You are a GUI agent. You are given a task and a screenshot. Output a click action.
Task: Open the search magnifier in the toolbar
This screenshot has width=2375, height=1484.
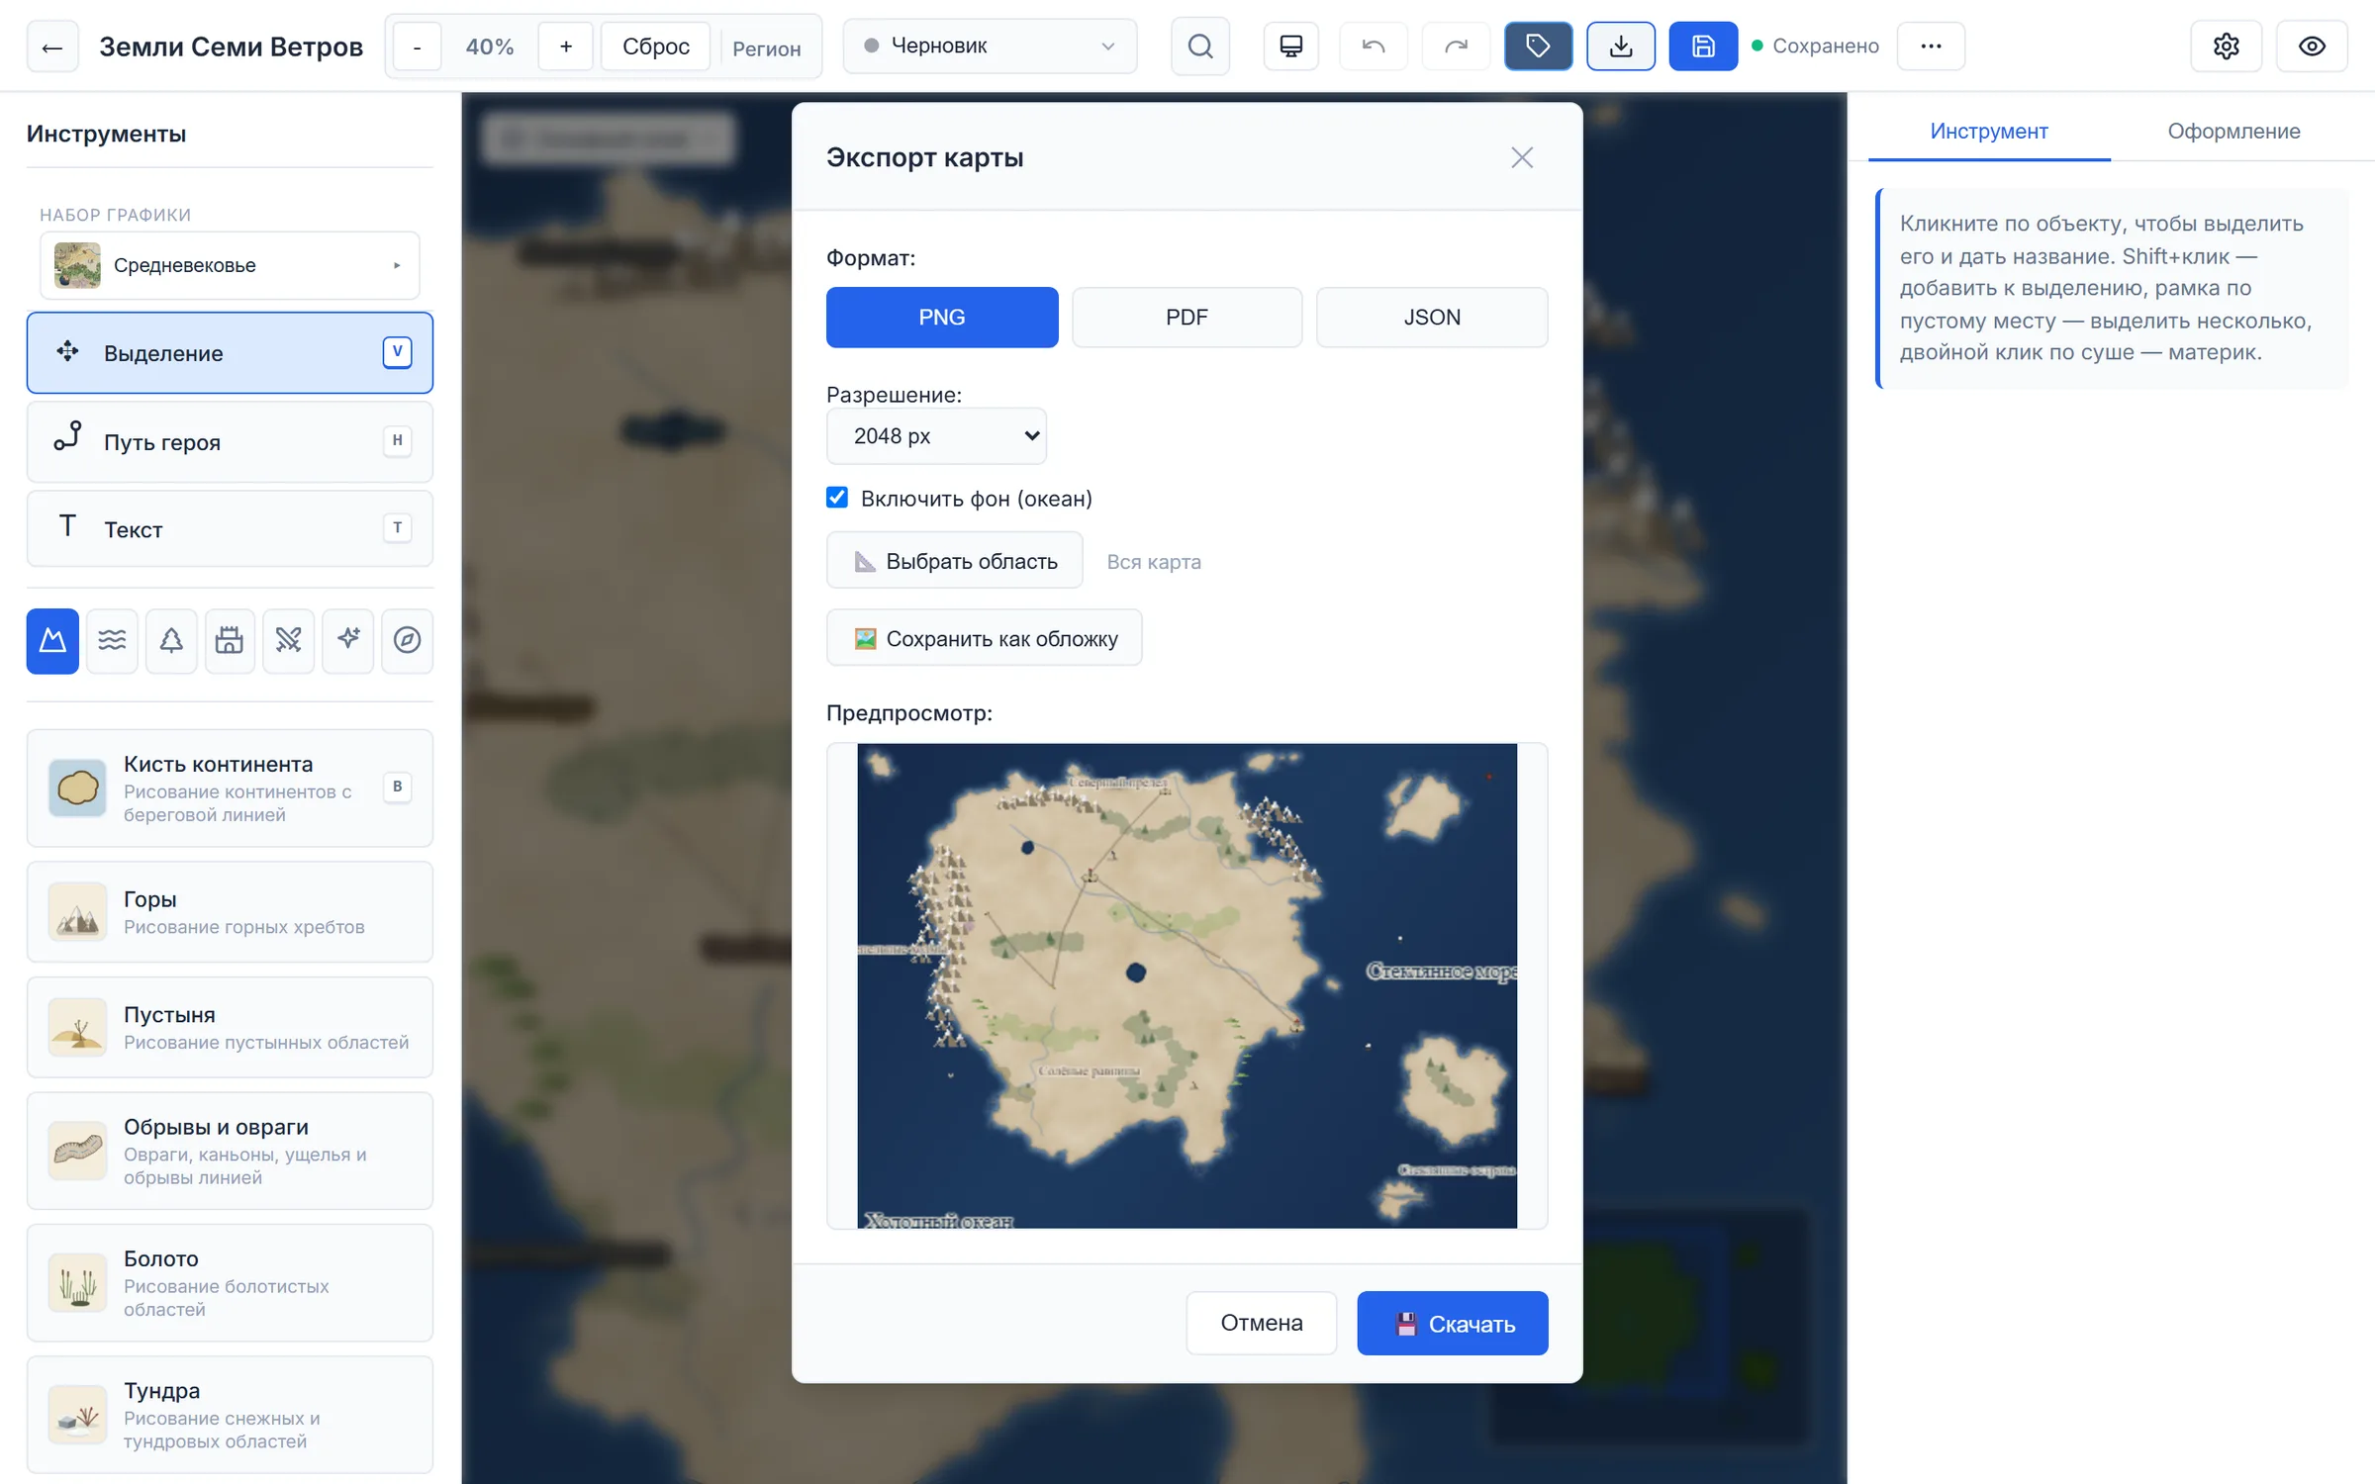pos(1200,46)
